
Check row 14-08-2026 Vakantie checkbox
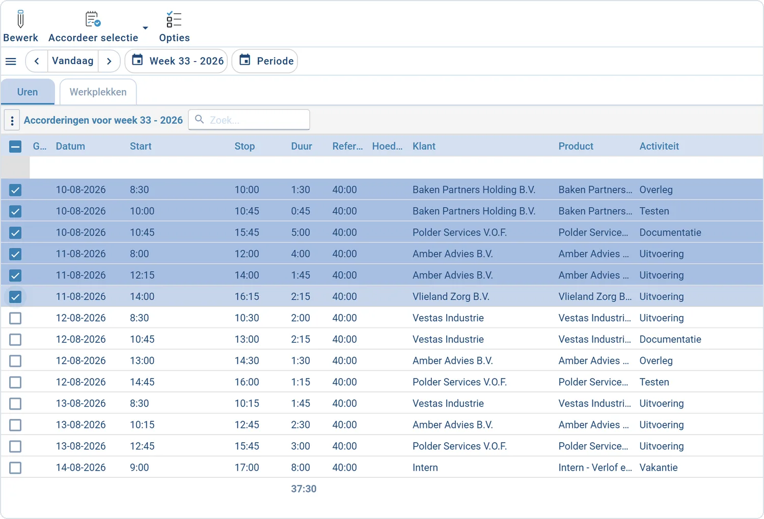pos(15,468)
